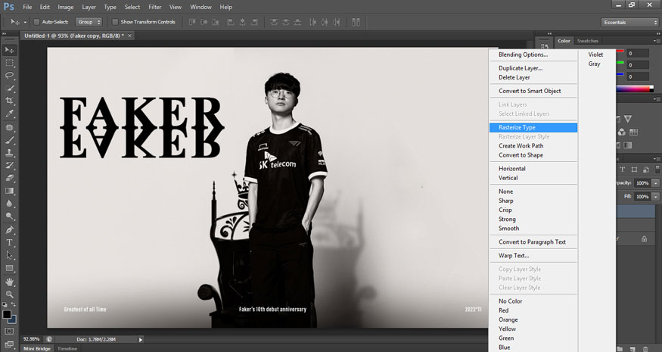The image size is (662, 352).
Task: Open the status bar info arrow menu
Action: point(141,339)
